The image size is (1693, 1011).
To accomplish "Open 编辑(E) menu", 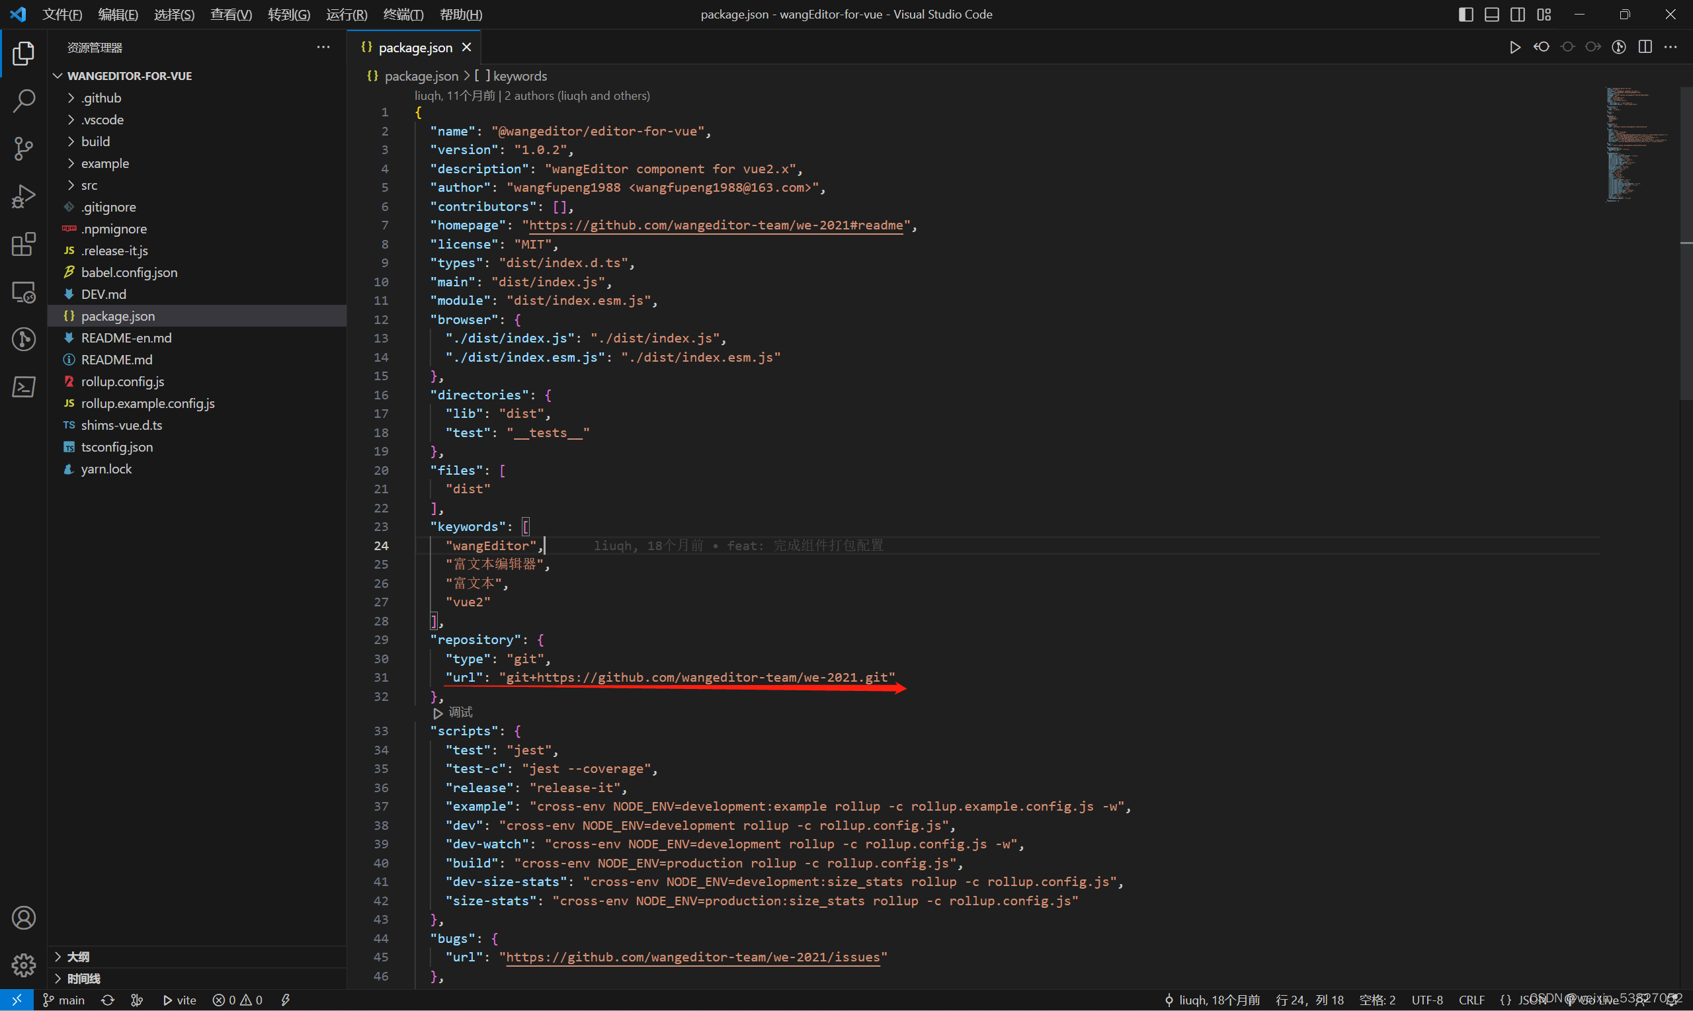I will 118,15.
